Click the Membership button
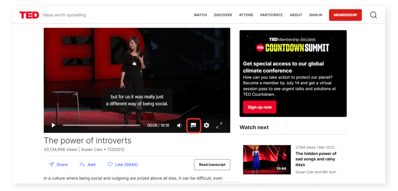398x191 pixels. tap(345, 15)
